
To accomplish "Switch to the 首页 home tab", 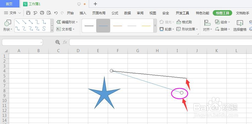I will point(9,4).
